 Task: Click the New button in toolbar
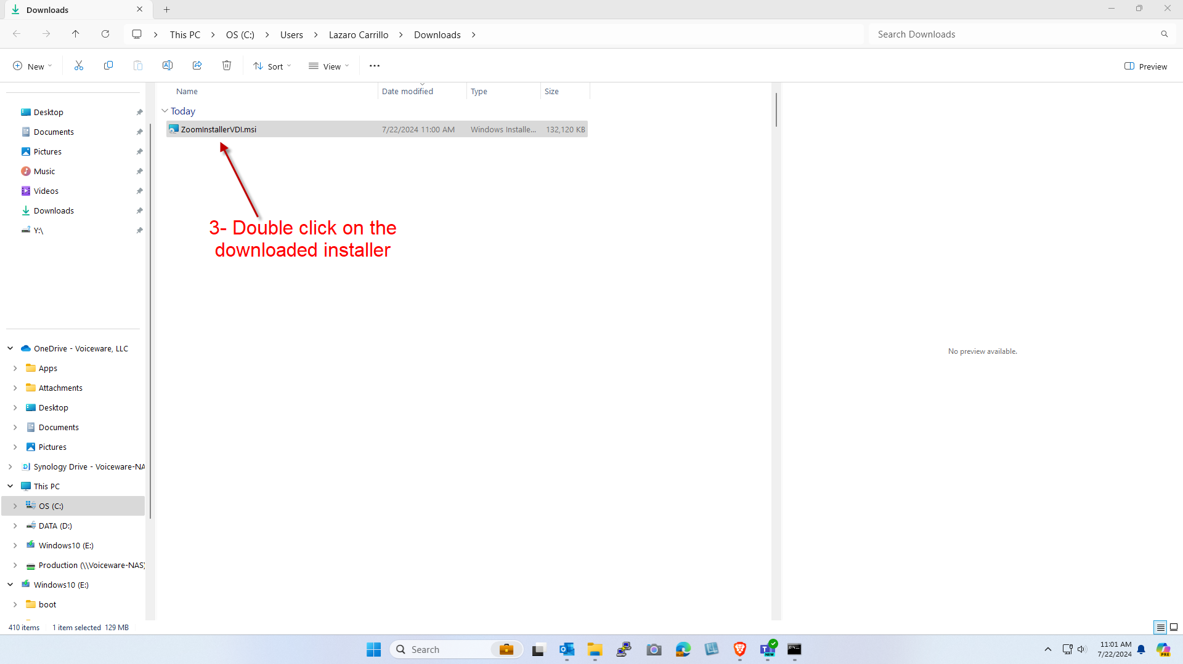pos(33,66)
